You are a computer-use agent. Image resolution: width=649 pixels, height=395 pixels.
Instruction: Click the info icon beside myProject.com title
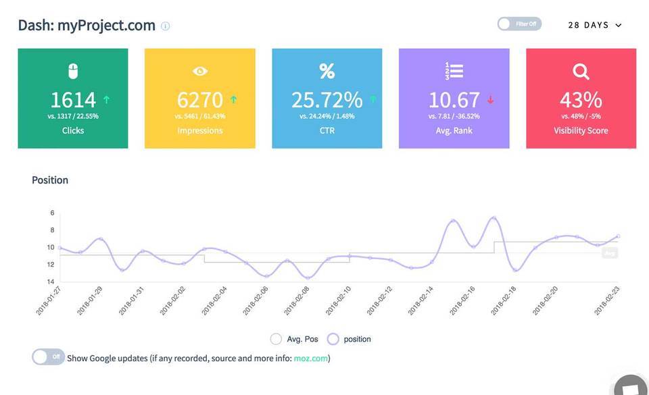tap(166, 26)
